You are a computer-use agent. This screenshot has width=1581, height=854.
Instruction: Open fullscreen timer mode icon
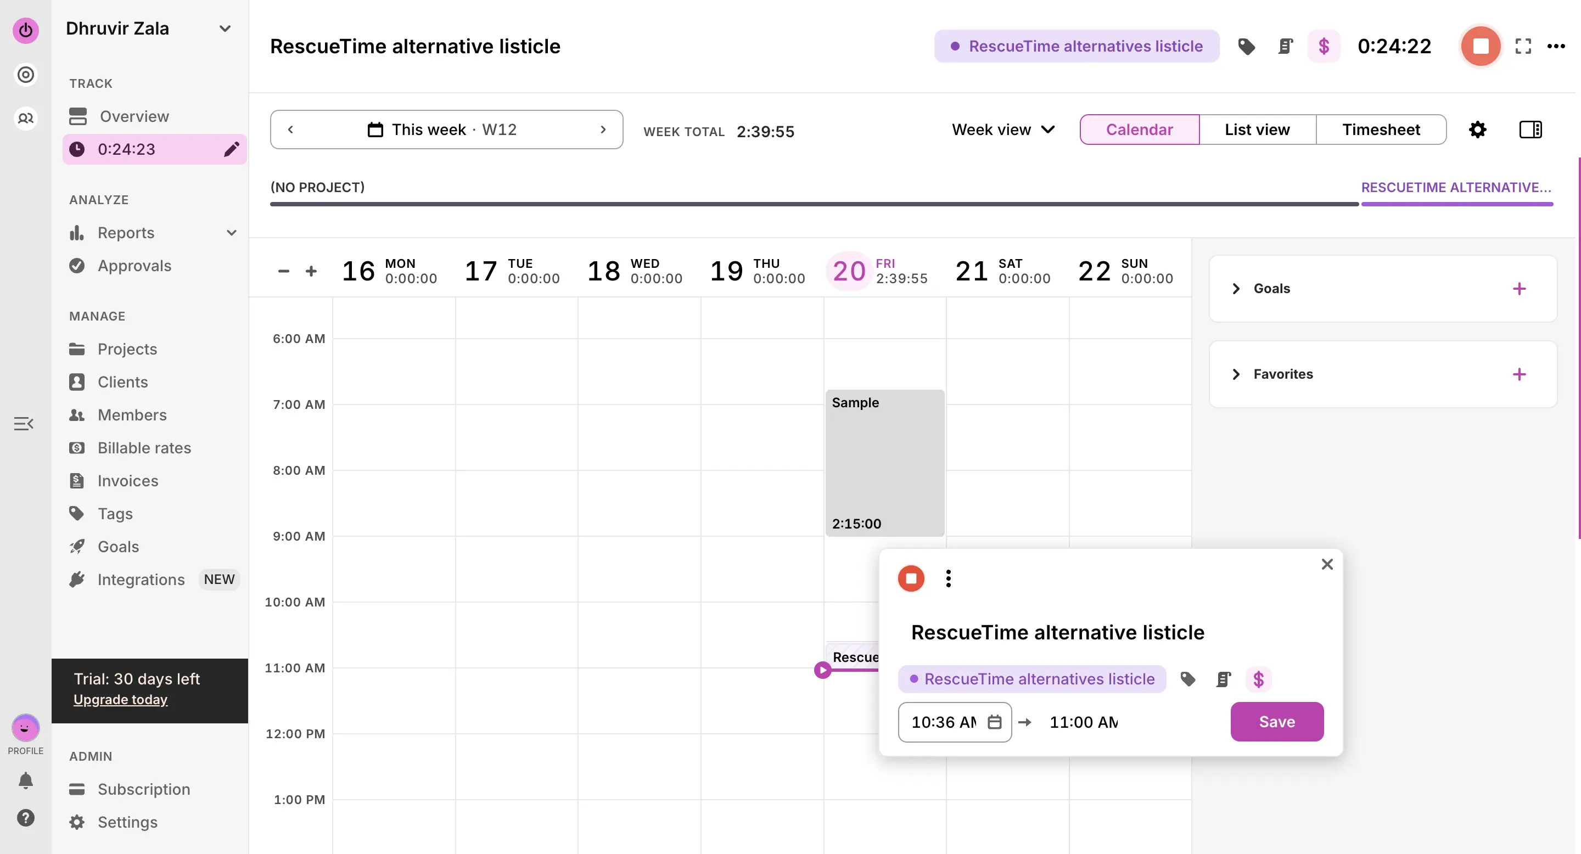(1523, 46)
